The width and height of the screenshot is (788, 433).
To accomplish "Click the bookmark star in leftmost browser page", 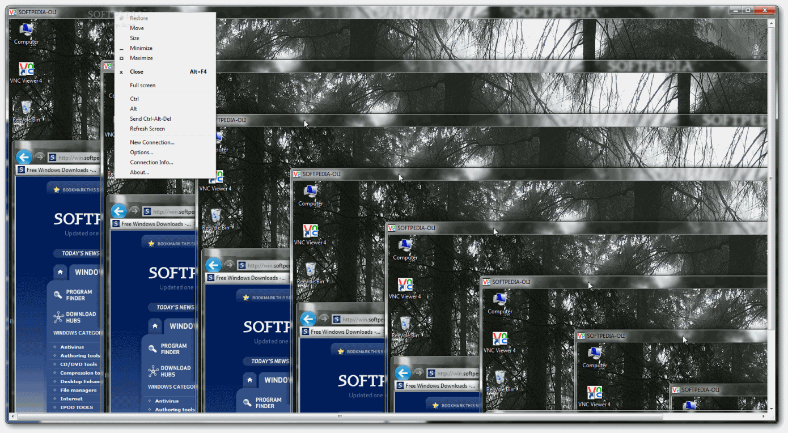I will [x=56, y=189].
